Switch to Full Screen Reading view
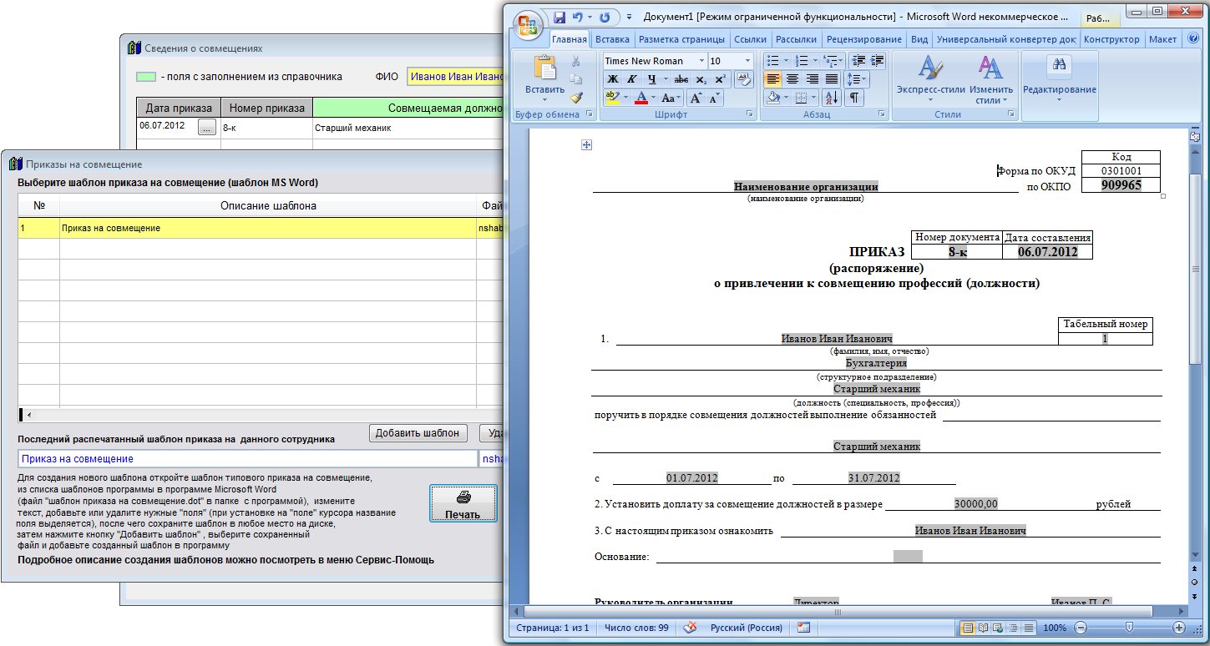The width and height of the screenshot is (1210, 646). pos(984,628)
